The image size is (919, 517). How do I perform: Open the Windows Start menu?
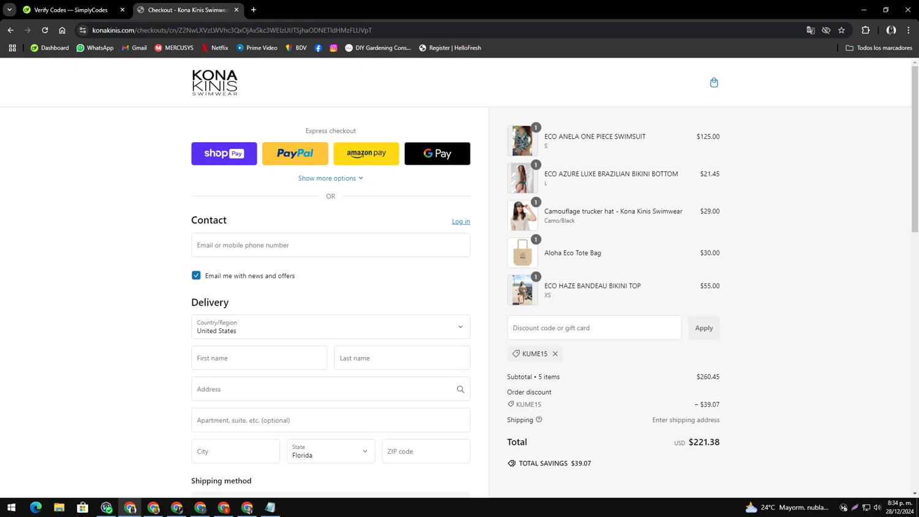pos(11,507)
